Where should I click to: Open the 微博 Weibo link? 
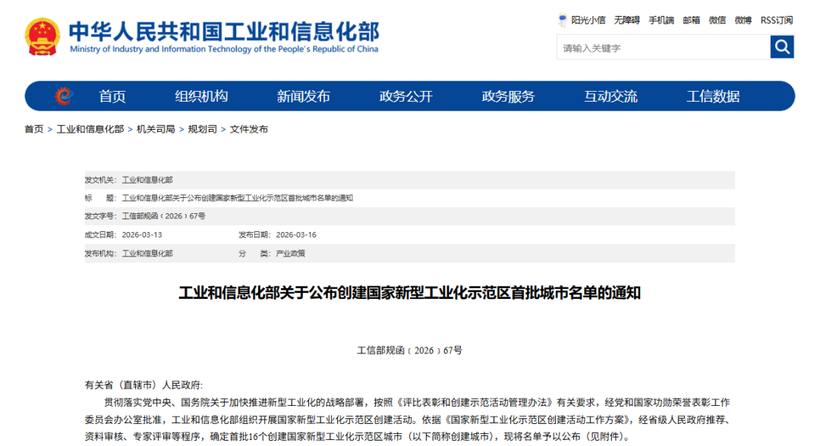[x=743, y=20]
